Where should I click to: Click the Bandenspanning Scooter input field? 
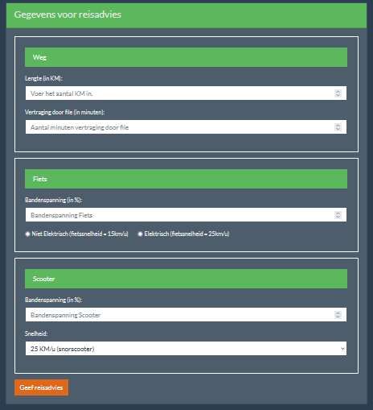tap(186, 315)
